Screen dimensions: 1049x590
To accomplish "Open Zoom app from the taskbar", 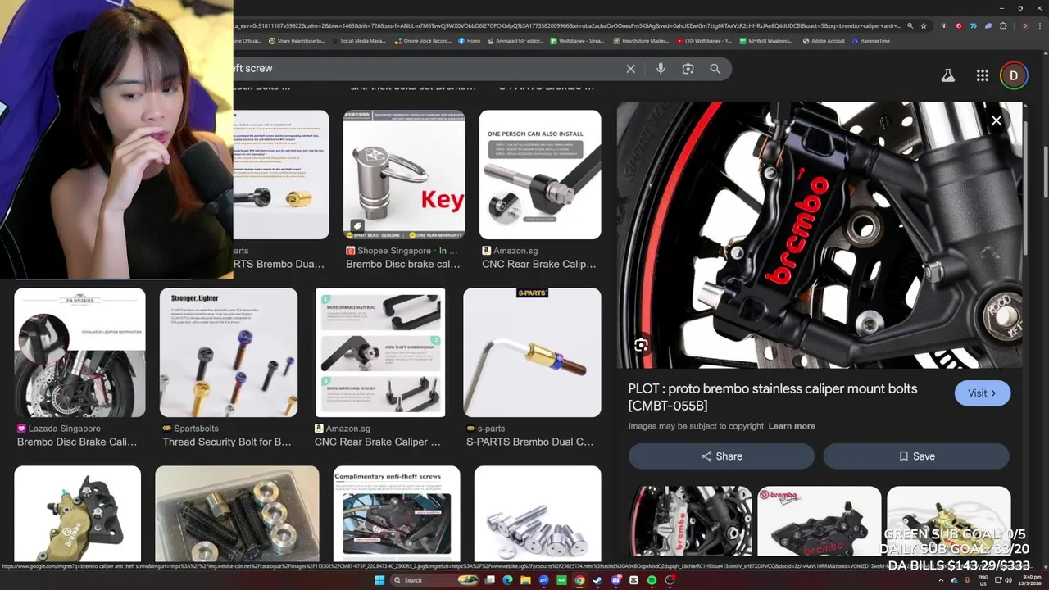I will coord(543,580).
